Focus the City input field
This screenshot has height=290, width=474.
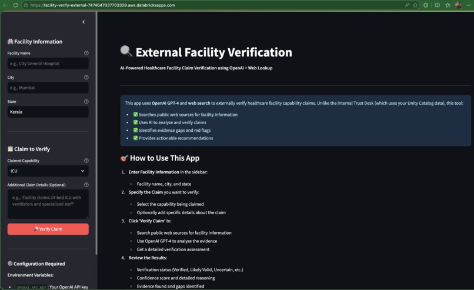48,88
